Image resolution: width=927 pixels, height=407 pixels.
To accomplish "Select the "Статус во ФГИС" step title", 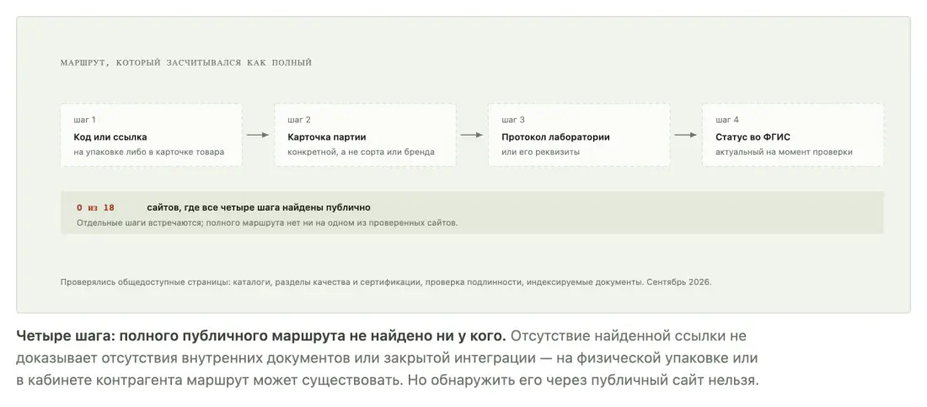I will (753, 137).
